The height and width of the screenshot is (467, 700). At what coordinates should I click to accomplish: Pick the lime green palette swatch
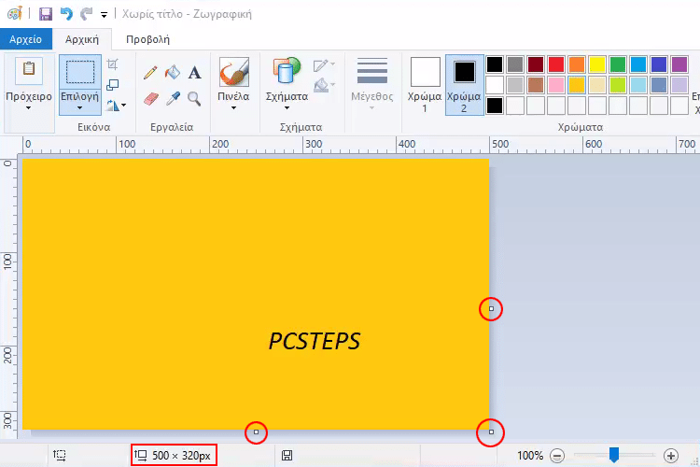pos(618,85)
